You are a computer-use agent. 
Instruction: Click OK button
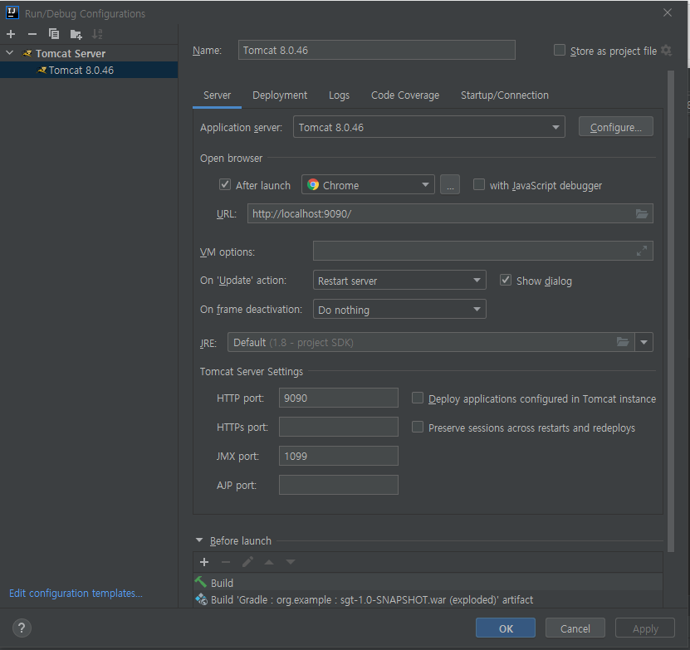click(x=506, y=628)
